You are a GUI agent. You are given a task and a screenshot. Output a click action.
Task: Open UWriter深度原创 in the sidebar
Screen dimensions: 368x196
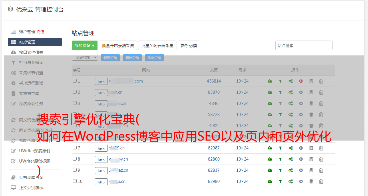pos(35,151)
